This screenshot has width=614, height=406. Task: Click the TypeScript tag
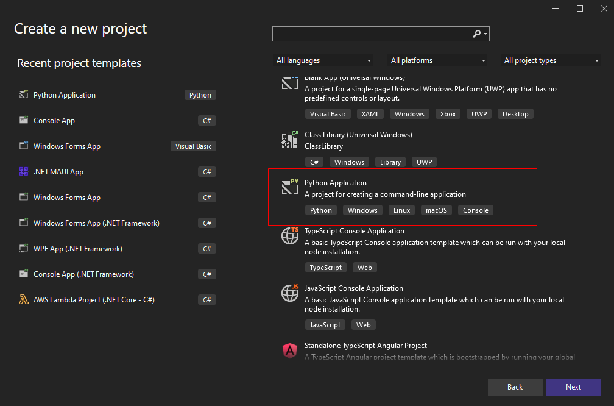(325, 268)
